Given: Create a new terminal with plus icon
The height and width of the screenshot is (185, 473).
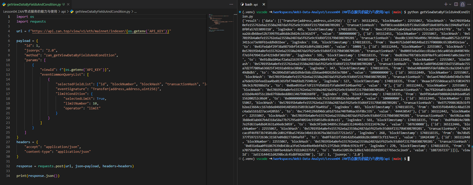Looking at the screenshot, I should (x=445, y=4).
